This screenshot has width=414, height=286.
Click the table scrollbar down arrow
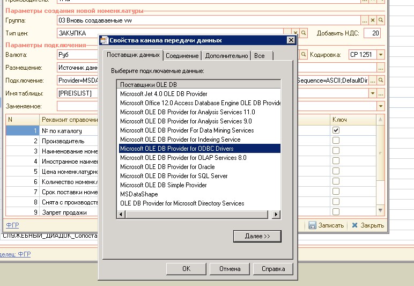380,210
